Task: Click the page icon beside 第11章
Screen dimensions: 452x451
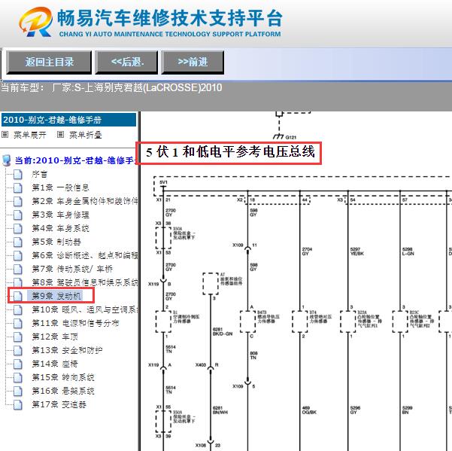Action: (17, 323)
